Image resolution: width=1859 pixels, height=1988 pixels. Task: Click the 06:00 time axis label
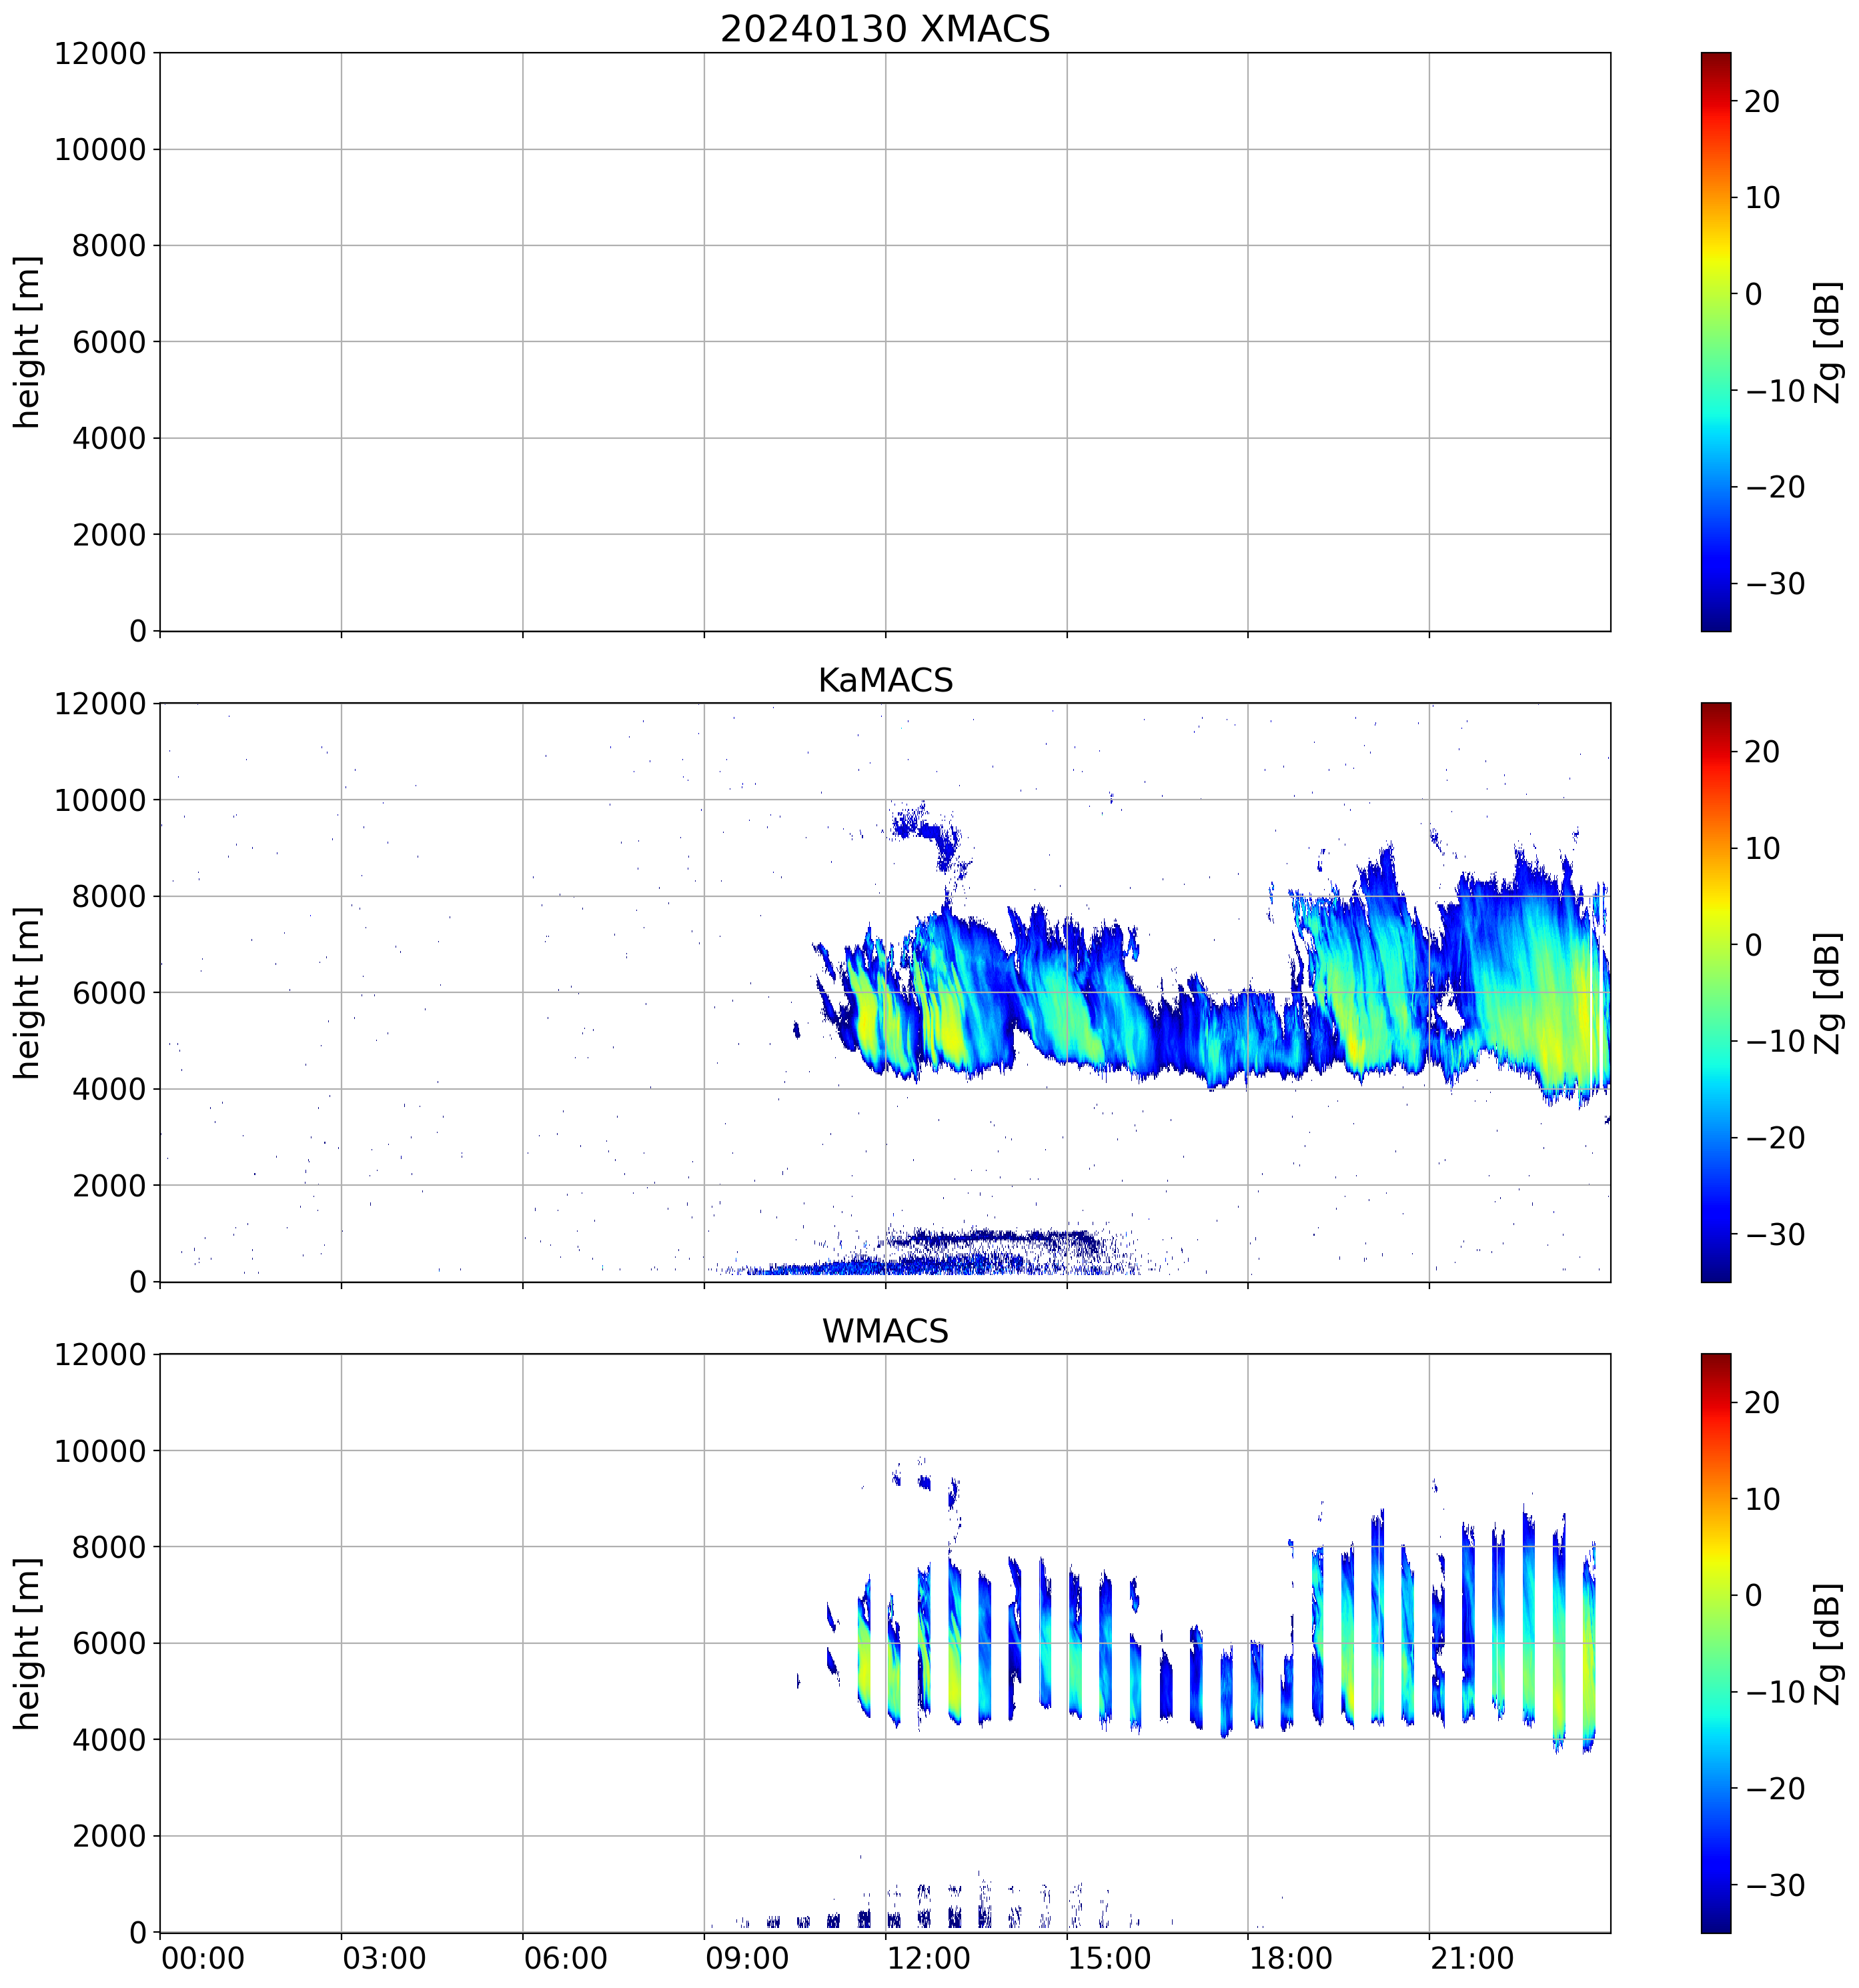565,1958
